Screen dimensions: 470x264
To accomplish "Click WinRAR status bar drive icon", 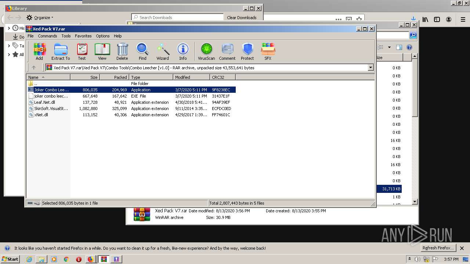I will (30, 203).
